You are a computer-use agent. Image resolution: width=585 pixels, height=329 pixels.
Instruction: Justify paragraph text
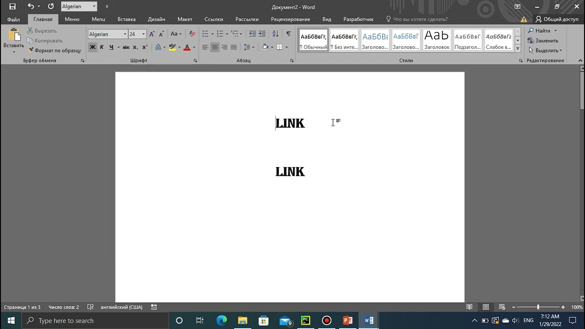[234, 47]
